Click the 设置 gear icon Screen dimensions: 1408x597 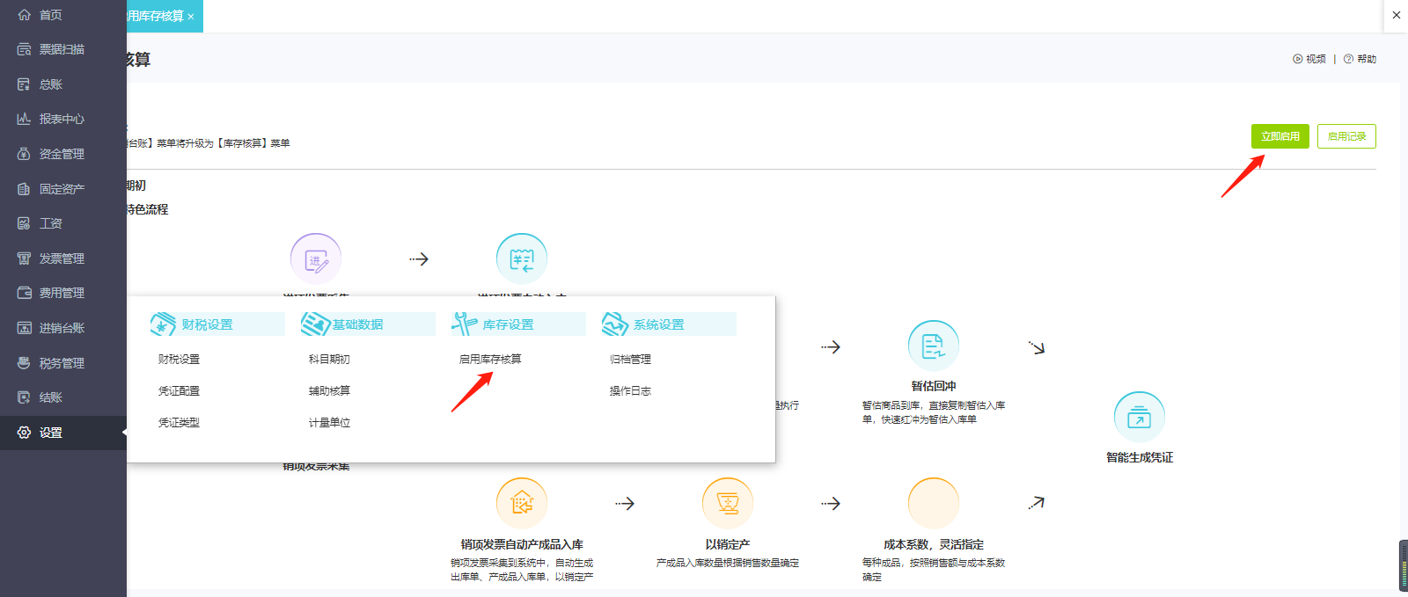(x=24, y=433)
